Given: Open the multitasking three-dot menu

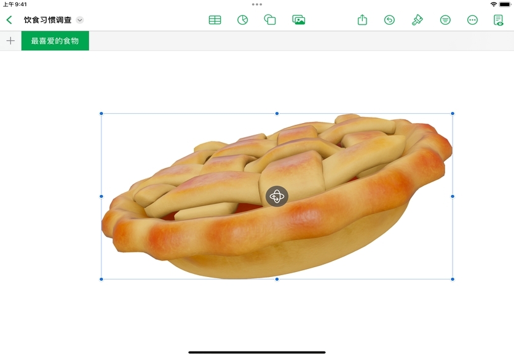Looking at the screenshot, I should tap(257, 4).
